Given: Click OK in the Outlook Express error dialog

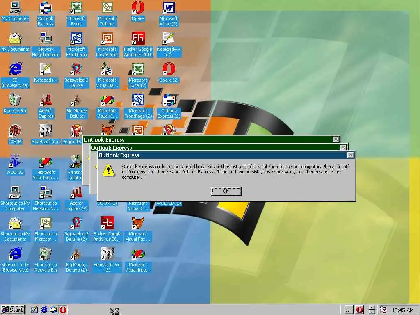Looking at the screenshot, I should point(226,191).
